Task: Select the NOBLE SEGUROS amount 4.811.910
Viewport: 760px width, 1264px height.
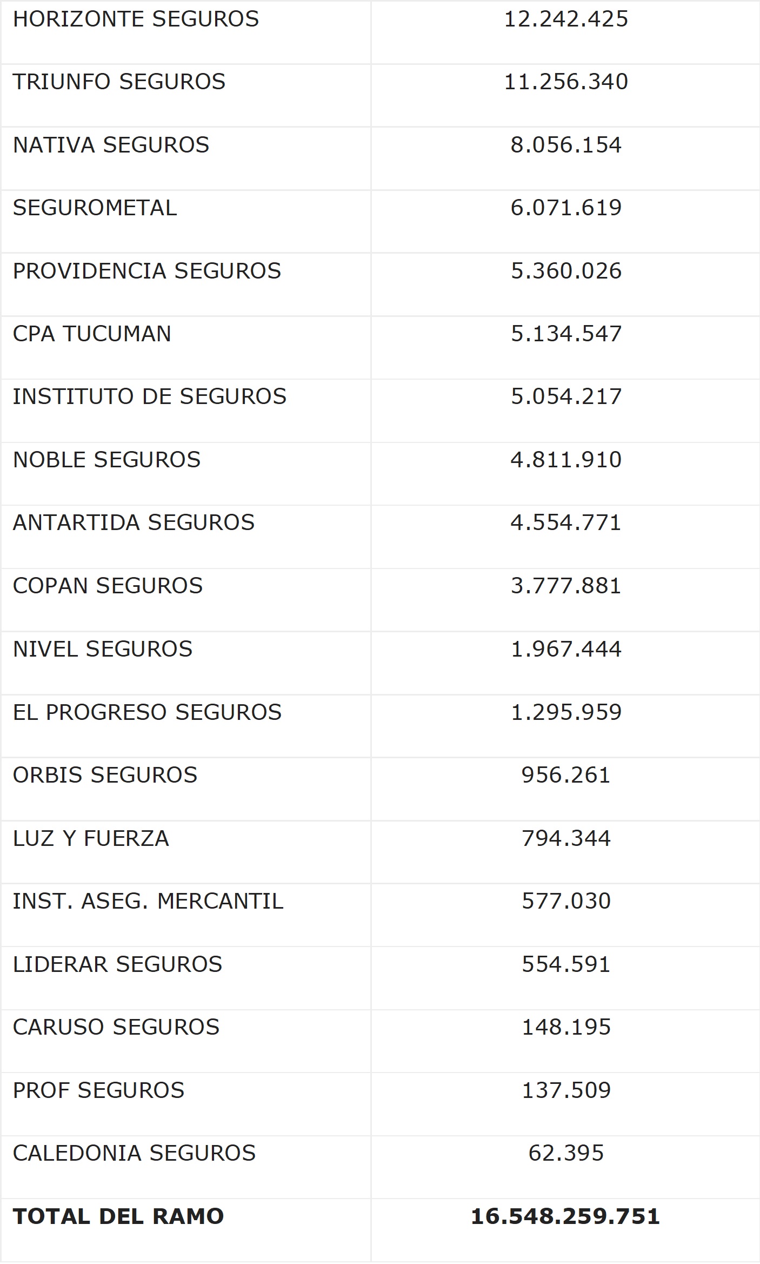Action: [566, 460]
